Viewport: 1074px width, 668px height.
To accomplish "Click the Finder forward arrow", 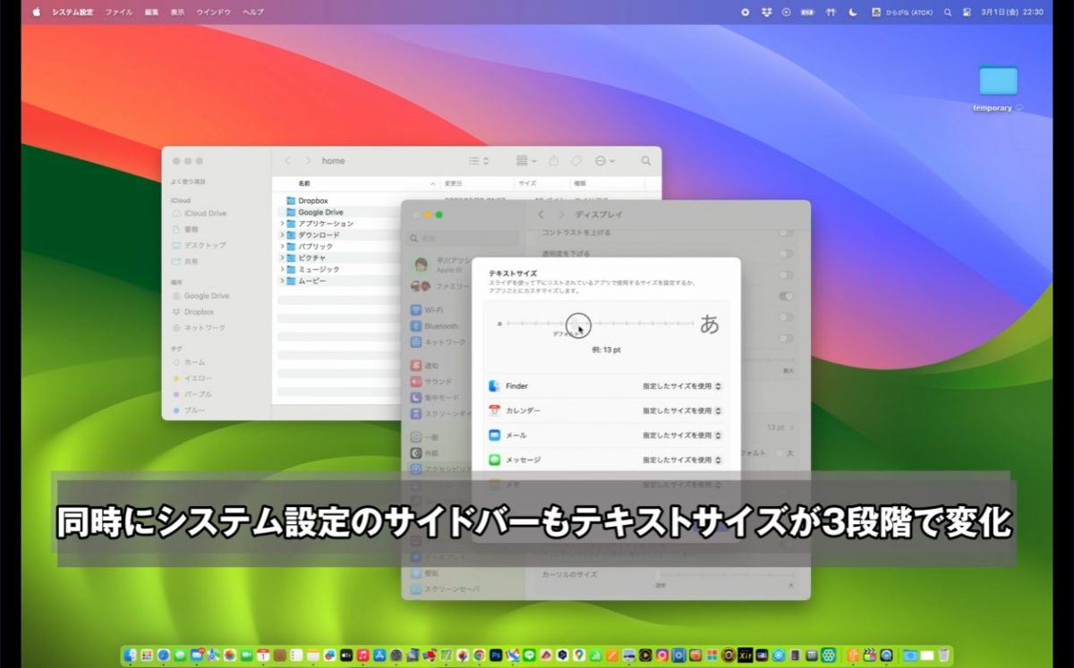I will [307, 161].
